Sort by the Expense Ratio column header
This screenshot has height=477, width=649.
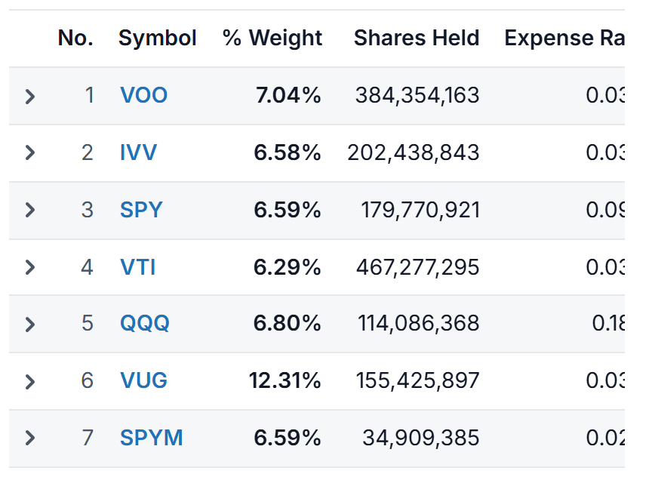pos(564,38)
